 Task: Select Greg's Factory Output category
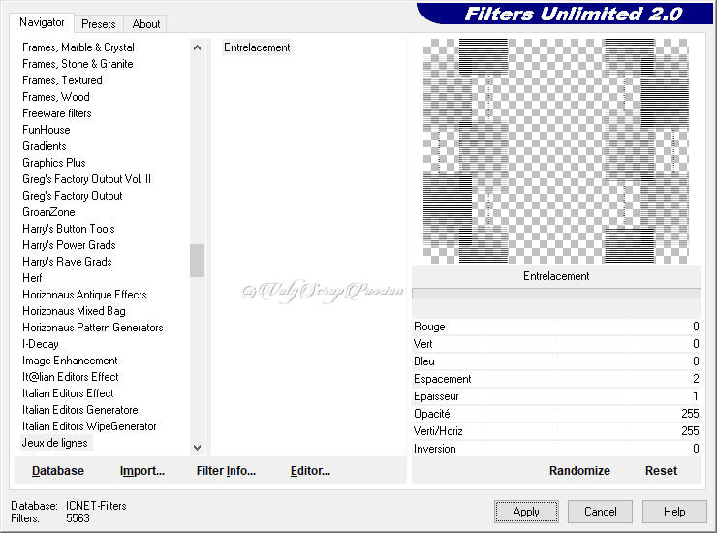point(73,196)
